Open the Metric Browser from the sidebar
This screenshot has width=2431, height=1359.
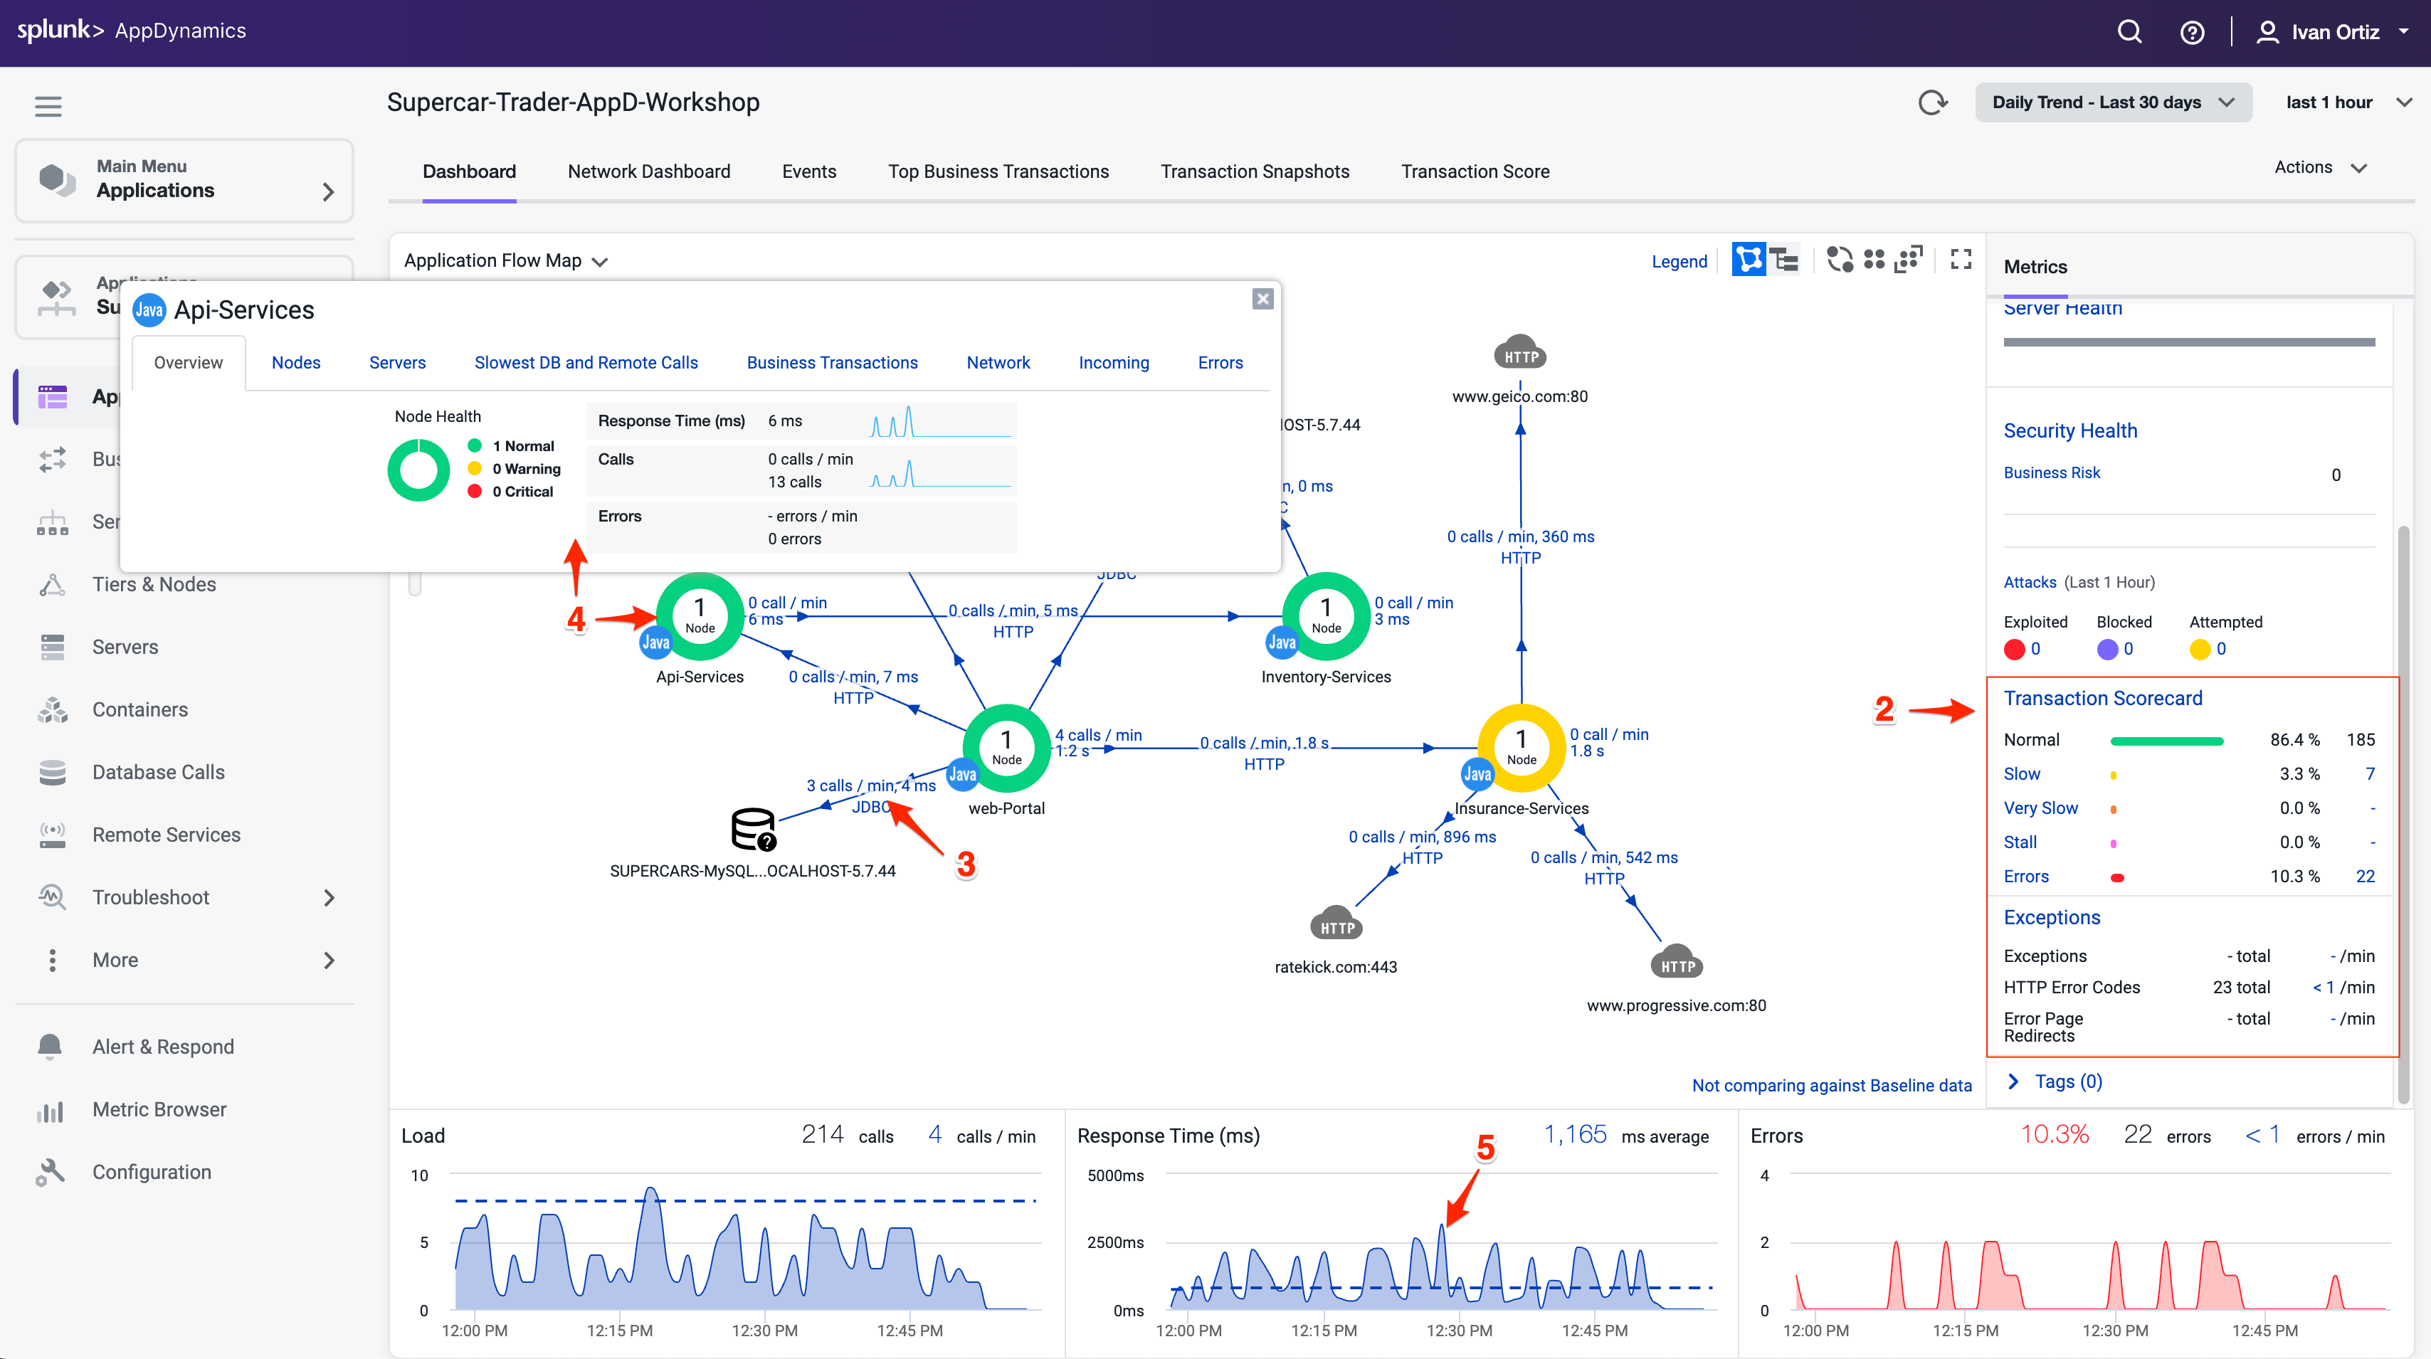pos(52,1109)
